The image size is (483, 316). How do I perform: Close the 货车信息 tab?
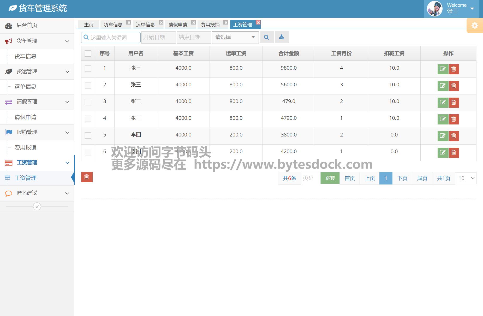click(129, 22)
